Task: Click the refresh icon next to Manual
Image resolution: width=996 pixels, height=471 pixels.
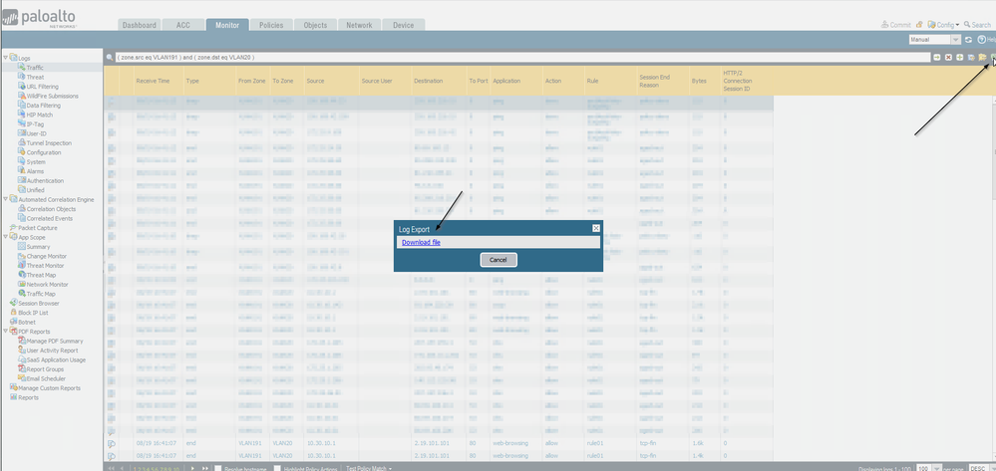Action: (968, 39)
